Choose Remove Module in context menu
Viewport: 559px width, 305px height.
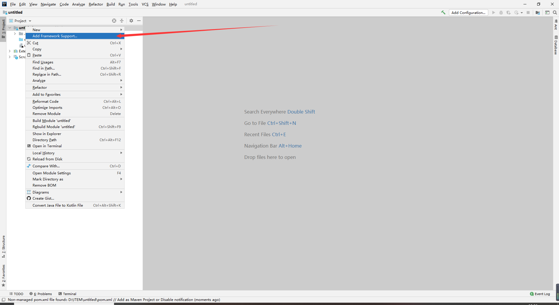75,114
